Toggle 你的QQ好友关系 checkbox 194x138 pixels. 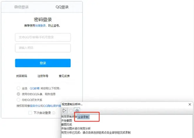pyautogui.click(x=19, y=100)
